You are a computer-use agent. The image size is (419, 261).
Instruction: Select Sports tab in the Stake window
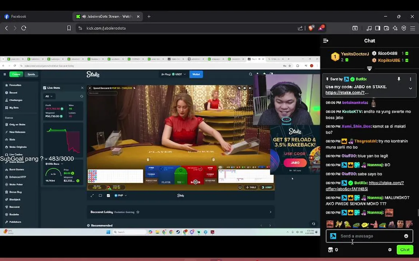pyautogui.click(x=31, y=74)
